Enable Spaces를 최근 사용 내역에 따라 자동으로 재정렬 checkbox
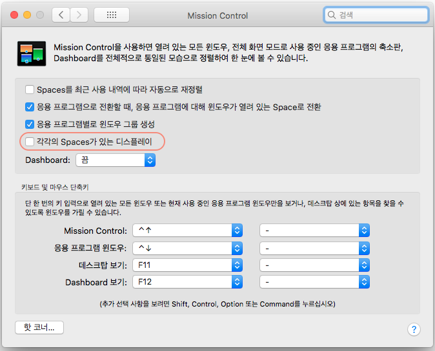 click(30, 90)
